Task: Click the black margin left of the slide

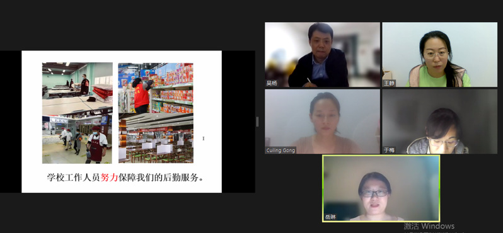Action: point(11,122)
